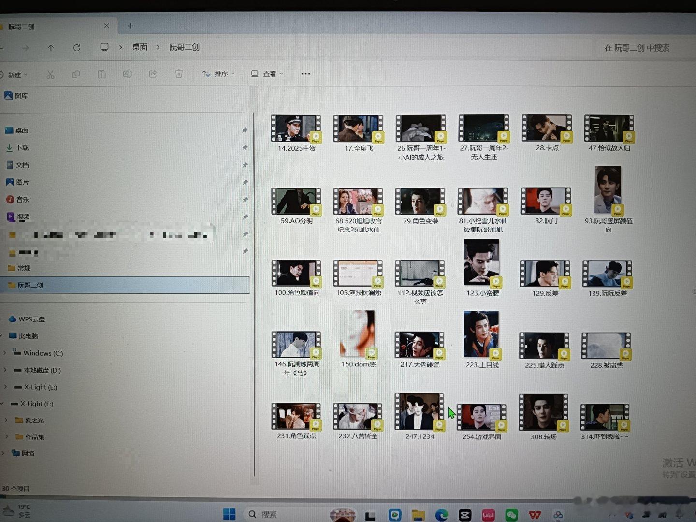Select 下载 in the sidebar
This screenshot has height=522, width=696.
18,148
